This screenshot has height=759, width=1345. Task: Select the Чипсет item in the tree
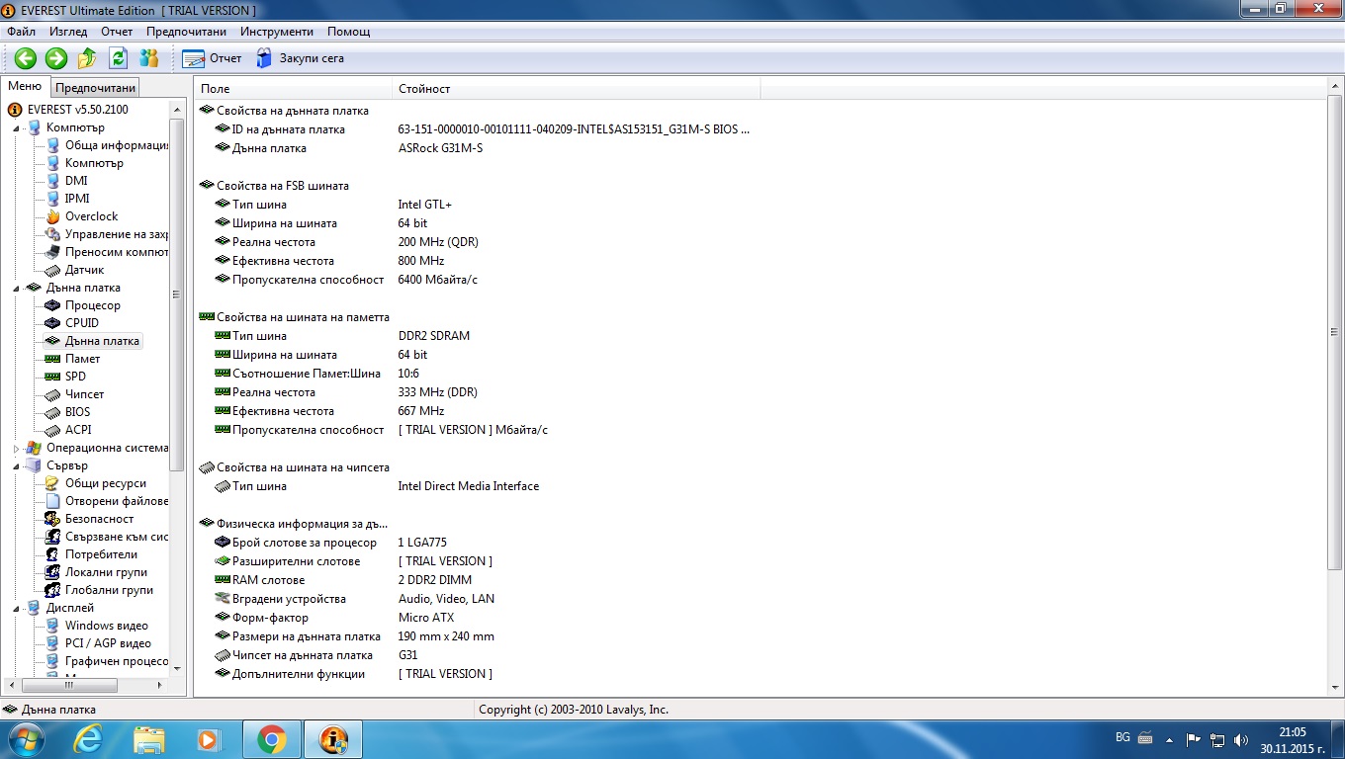84,394
